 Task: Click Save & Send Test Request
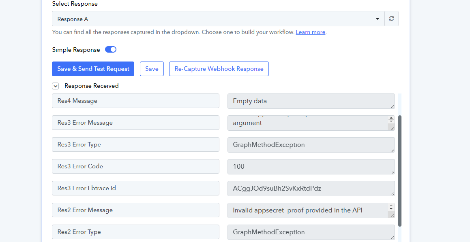pos(93,69)
